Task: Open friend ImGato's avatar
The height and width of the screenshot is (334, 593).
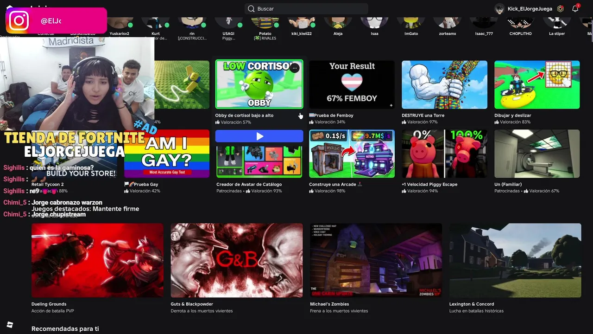Action: pyautogui.click(x=411, y=23)
